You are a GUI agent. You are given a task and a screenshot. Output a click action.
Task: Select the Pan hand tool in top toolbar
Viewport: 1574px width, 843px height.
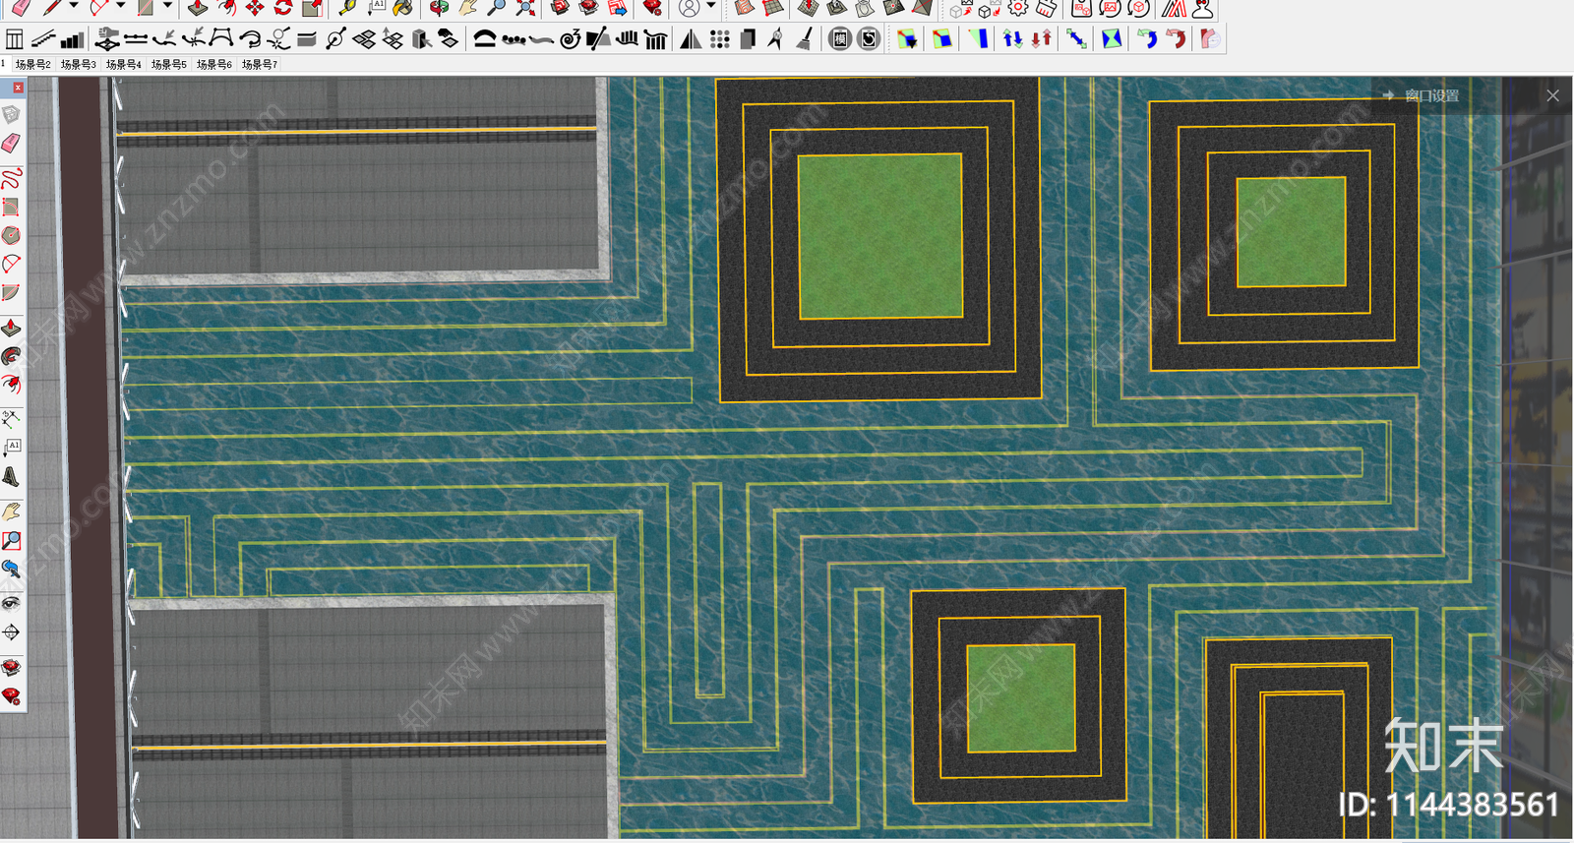[x=468, y=8]
